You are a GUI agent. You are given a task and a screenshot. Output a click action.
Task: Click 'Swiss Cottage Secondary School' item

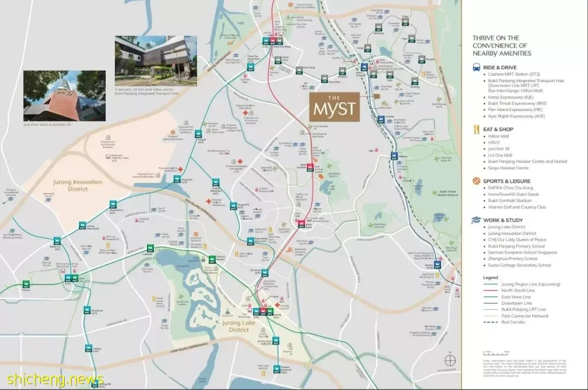519,265
